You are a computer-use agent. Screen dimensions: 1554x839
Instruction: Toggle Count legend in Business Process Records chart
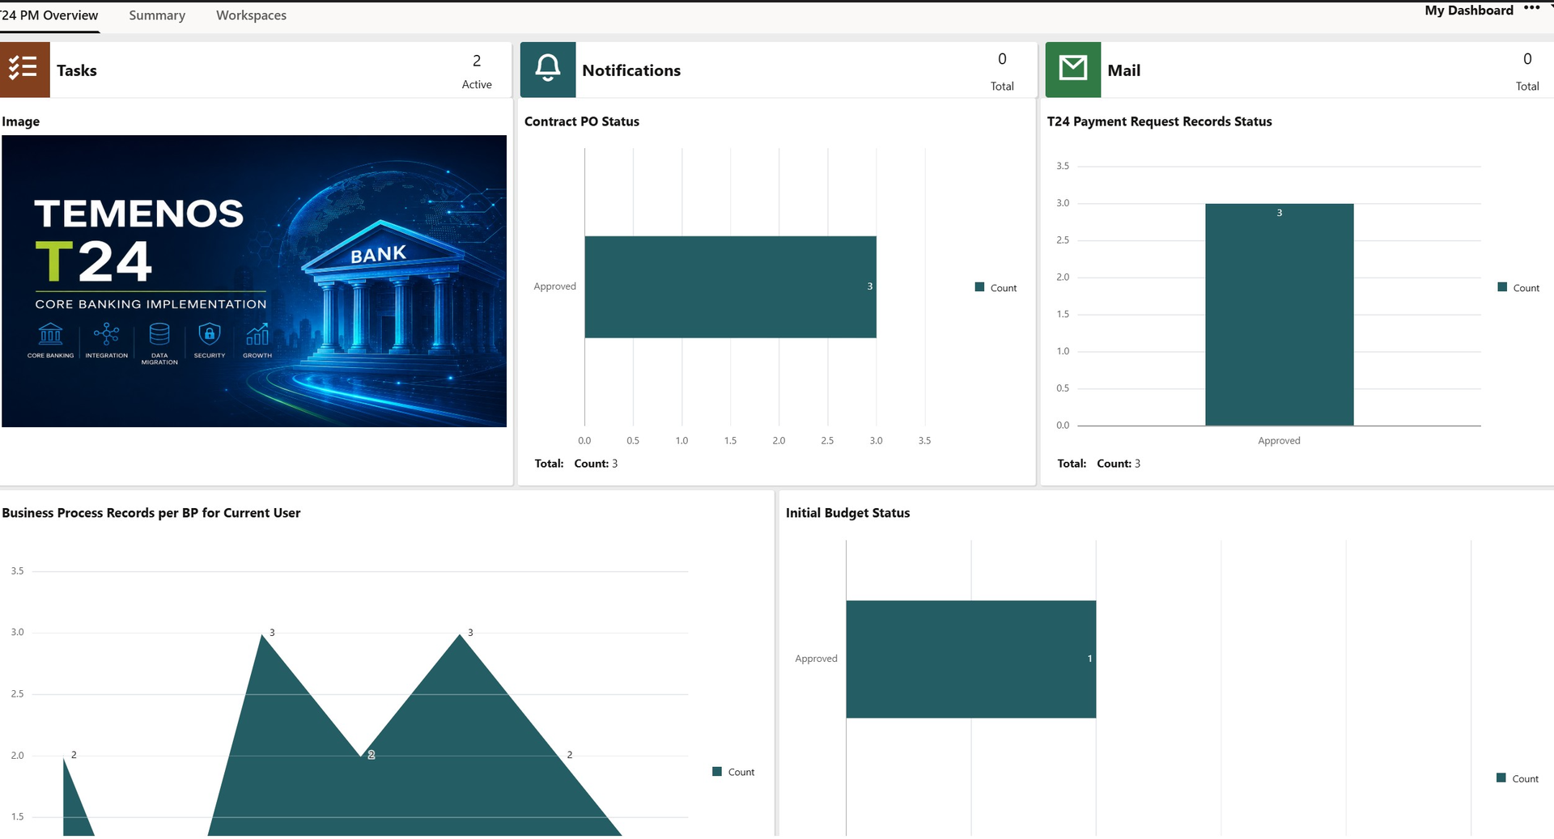pyautogui.click(x=733, y=772)
